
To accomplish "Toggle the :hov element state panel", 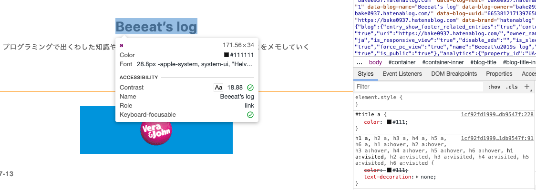I will click(495, 87).
